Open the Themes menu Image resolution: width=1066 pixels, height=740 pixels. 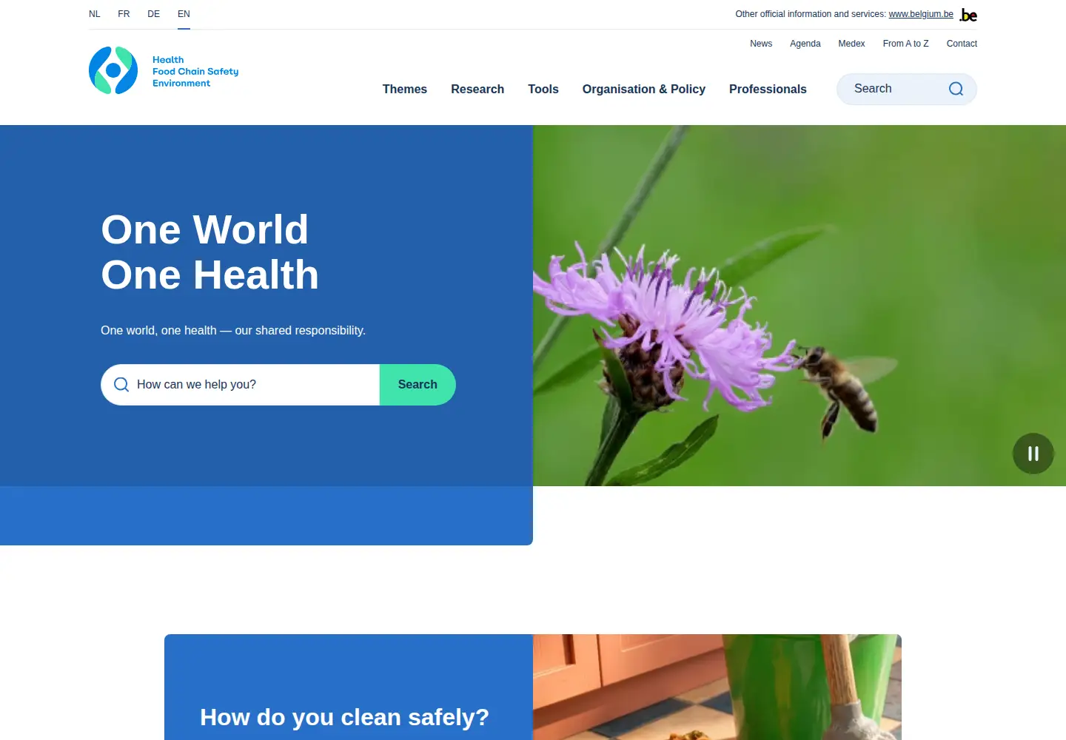tap(405, 89)
